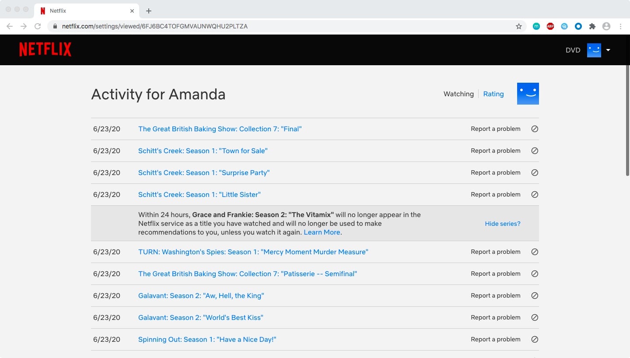This screenshot has width=630, height=358.
Task: Go back in browser history
Action: click(10, 26)
